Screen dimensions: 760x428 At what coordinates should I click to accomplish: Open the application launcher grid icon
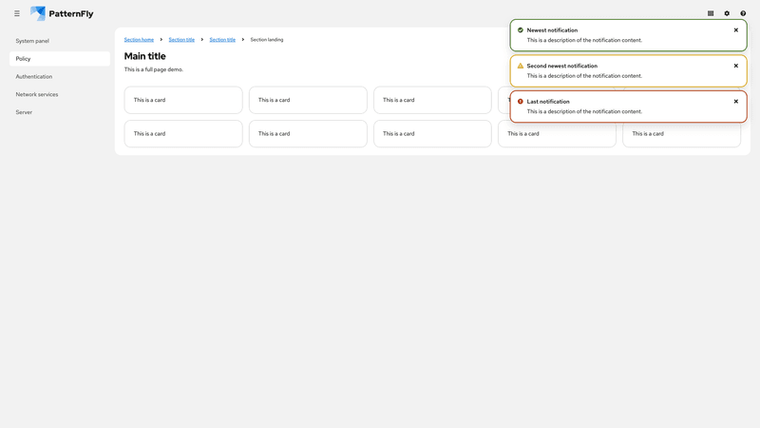pos(711,13)
